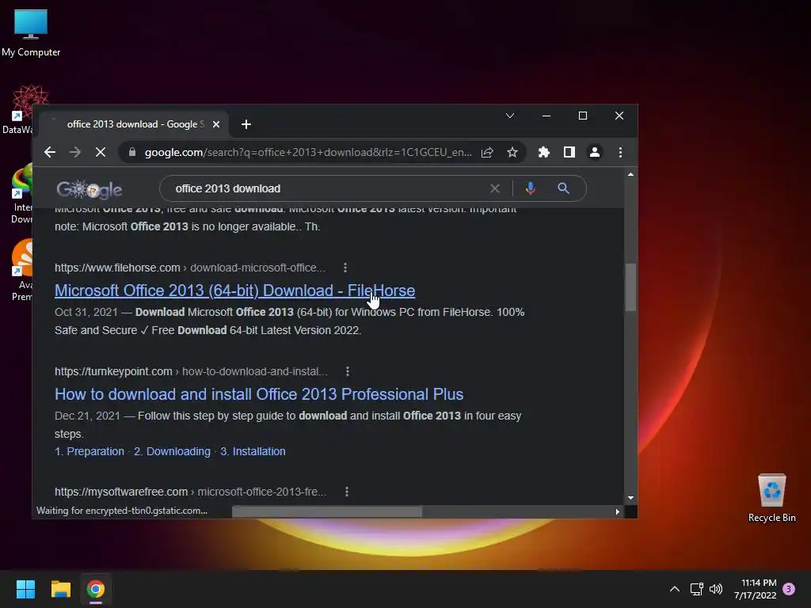
Task: Open a new tab
Action: point(246,124)
